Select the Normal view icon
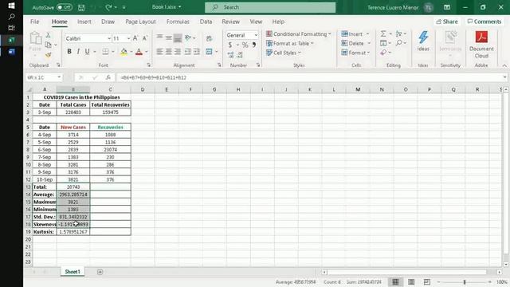510x287 pixels. click(395, 281)
